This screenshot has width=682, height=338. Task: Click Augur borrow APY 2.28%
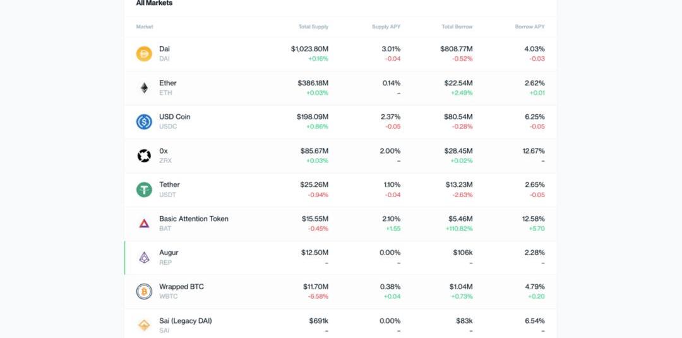(535, 253)
